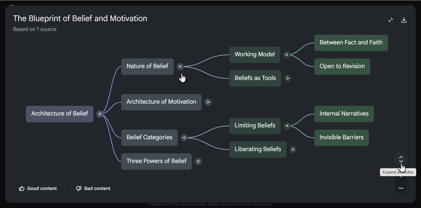Click the thumbs-down icon on Bad content

click(x=79, y=188)
